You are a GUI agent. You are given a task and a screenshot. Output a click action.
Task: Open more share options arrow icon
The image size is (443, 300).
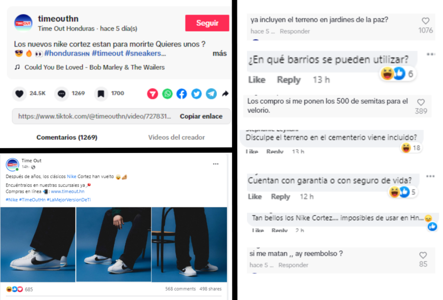tap(225, 94)
